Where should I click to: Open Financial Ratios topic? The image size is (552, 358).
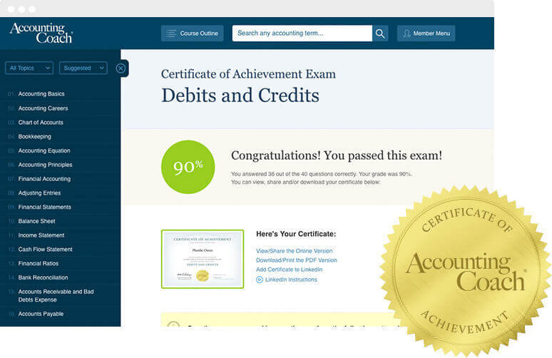[39, 263]
